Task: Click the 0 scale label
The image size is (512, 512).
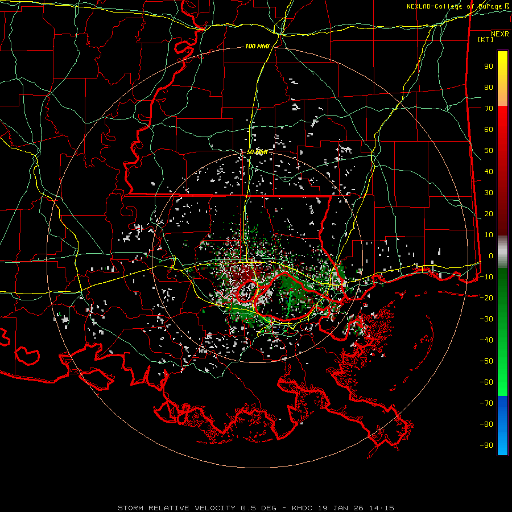Action: click(x=491, y=256)
